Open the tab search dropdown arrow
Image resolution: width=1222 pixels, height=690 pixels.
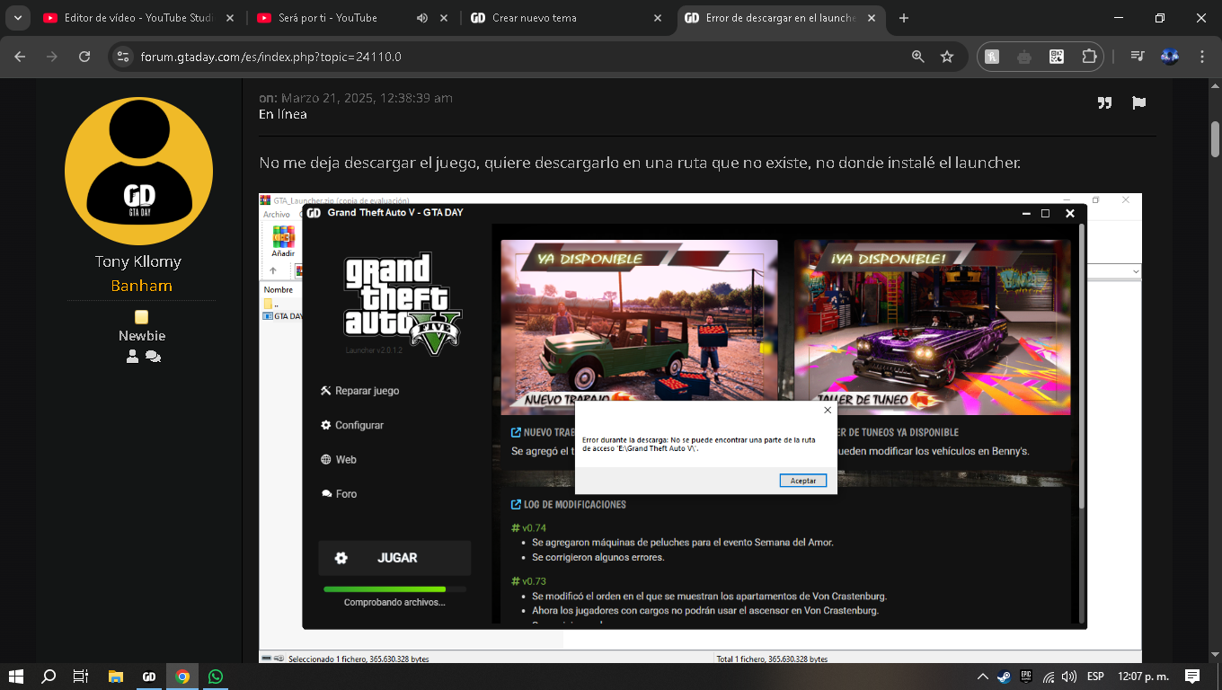pyautogui.click(x=17, y=18)
